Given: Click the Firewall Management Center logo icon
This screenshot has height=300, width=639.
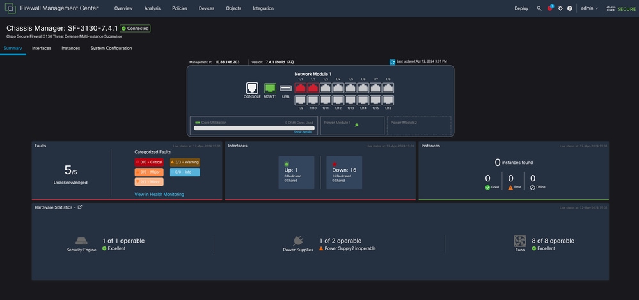Looking at the screenshot, I should tap(10, 8).
